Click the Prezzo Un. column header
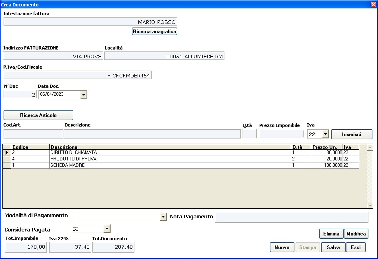Screen dimensions: 378x259 [x=327, y=147]
